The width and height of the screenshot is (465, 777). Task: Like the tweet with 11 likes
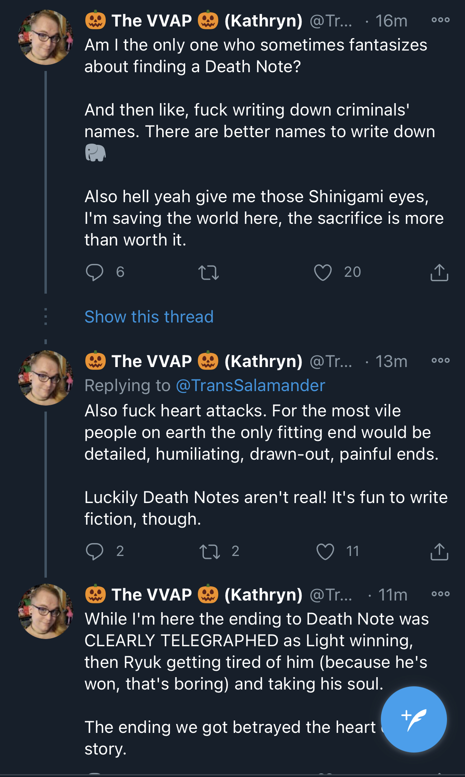pos(325,552)
